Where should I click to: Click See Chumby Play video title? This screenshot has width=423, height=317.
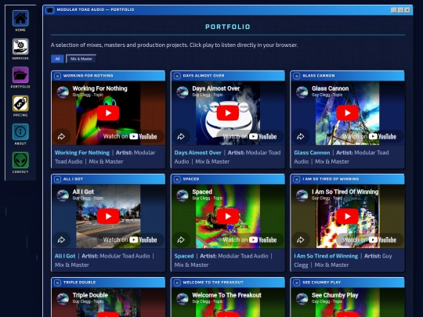coord(334,295)
